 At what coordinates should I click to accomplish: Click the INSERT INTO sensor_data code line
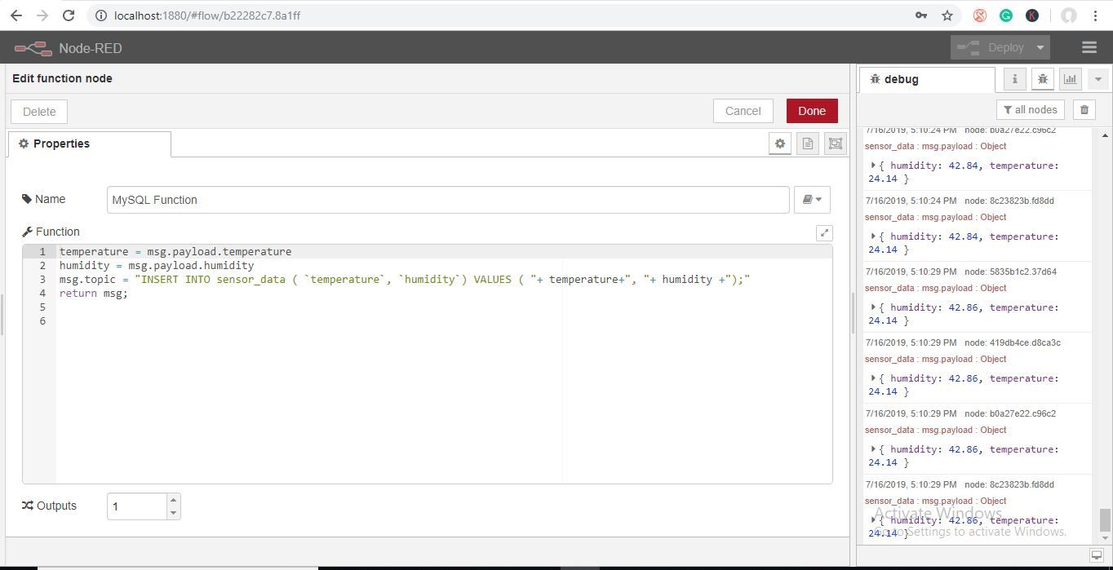405,279
